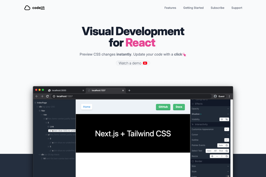Toggle the Outline checkbox
Image resolution: width=266 pixels, height=177 pixels.
(x=227, y=140)
